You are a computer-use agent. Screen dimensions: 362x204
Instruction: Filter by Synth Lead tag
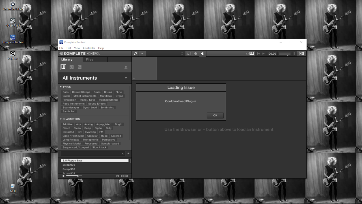90,107
